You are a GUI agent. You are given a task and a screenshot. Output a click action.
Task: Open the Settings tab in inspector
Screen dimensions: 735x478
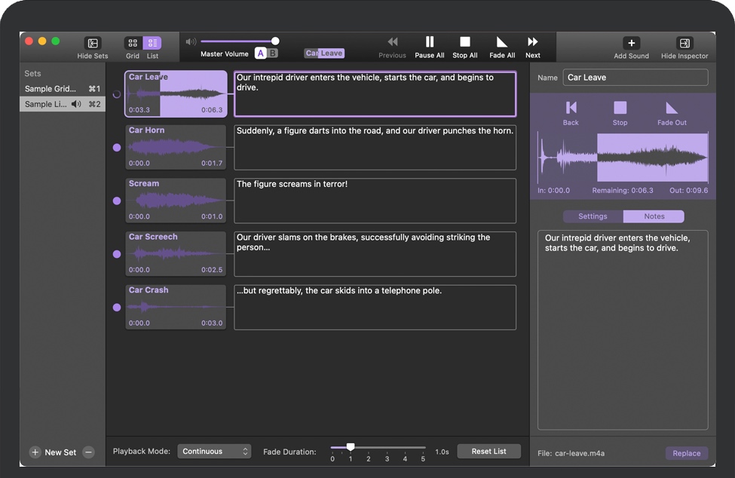pyautogui.click(x=593, y=216)
